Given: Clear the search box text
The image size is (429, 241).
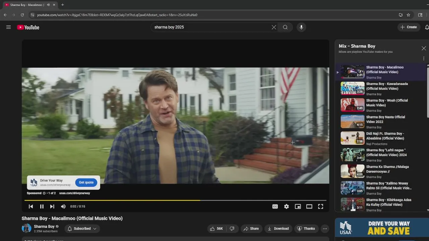Looking at the screenshot, I should pyautogui.click(x=274, y=27).
